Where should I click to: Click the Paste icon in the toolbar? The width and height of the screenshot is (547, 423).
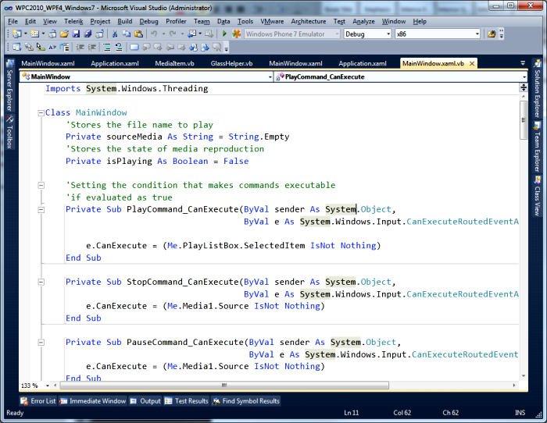[x=137, y=34]
